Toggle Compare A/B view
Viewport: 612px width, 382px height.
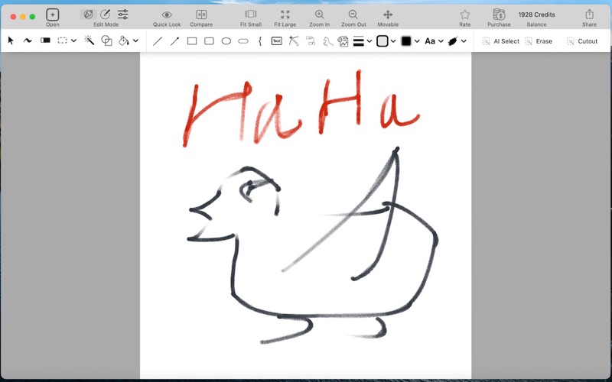pos(201,15)
